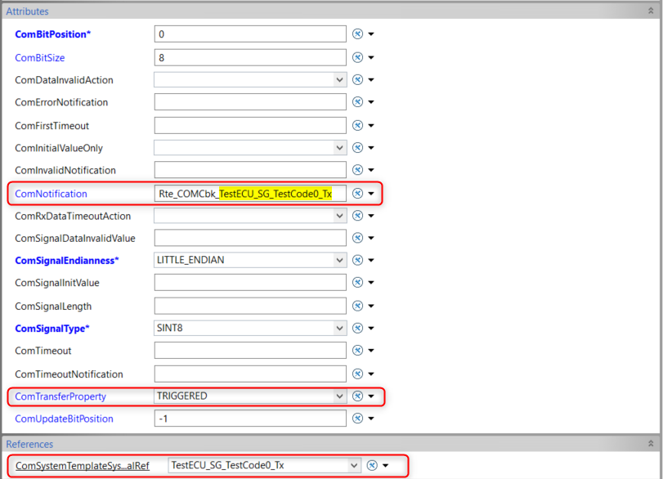This screenshot has width=663, height=479.
Task: Open the black arrow menu beside ComSystemTemplateSys...alRef
Action: pyautogui.click(x=385, y=465)
